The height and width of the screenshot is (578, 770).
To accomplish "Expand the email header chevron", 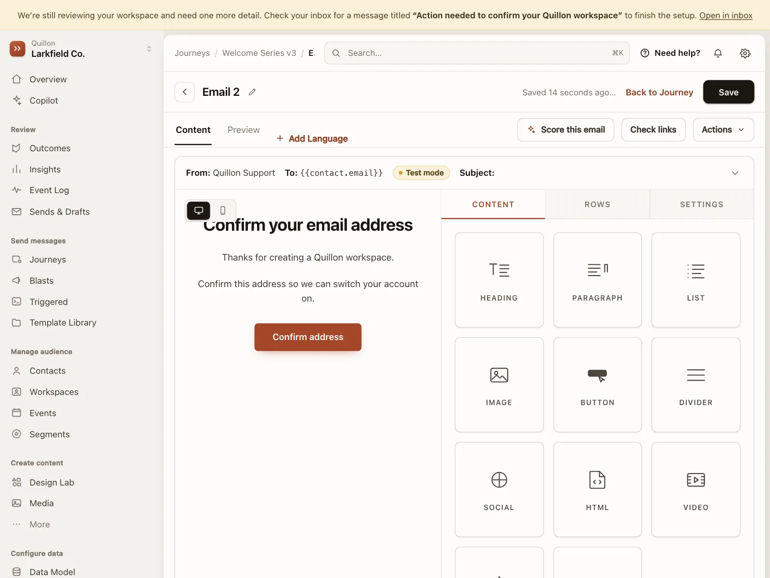I will 735,173.
